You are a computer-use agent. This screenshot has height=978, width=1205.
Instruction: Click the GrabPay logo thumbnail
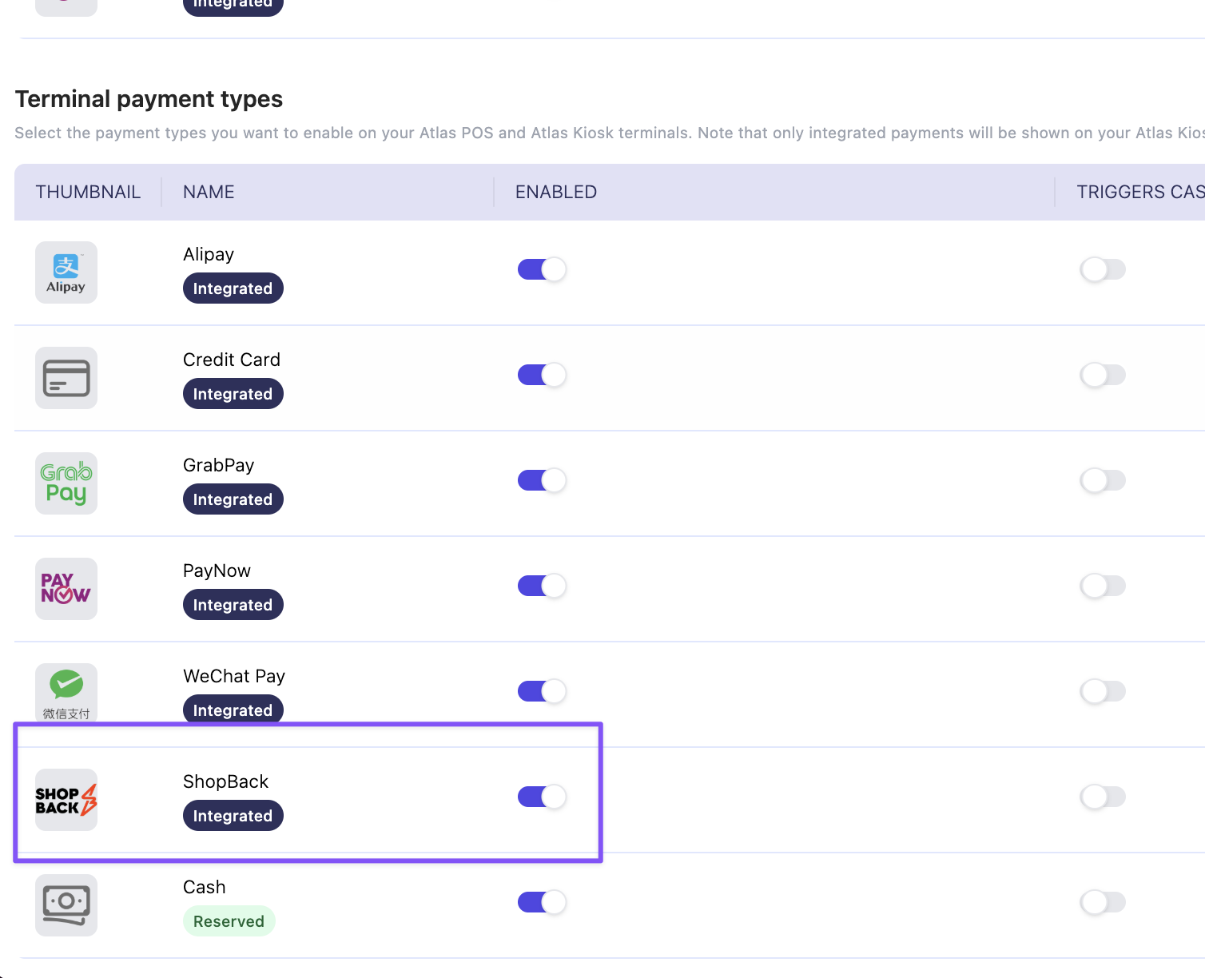point(66,483)
